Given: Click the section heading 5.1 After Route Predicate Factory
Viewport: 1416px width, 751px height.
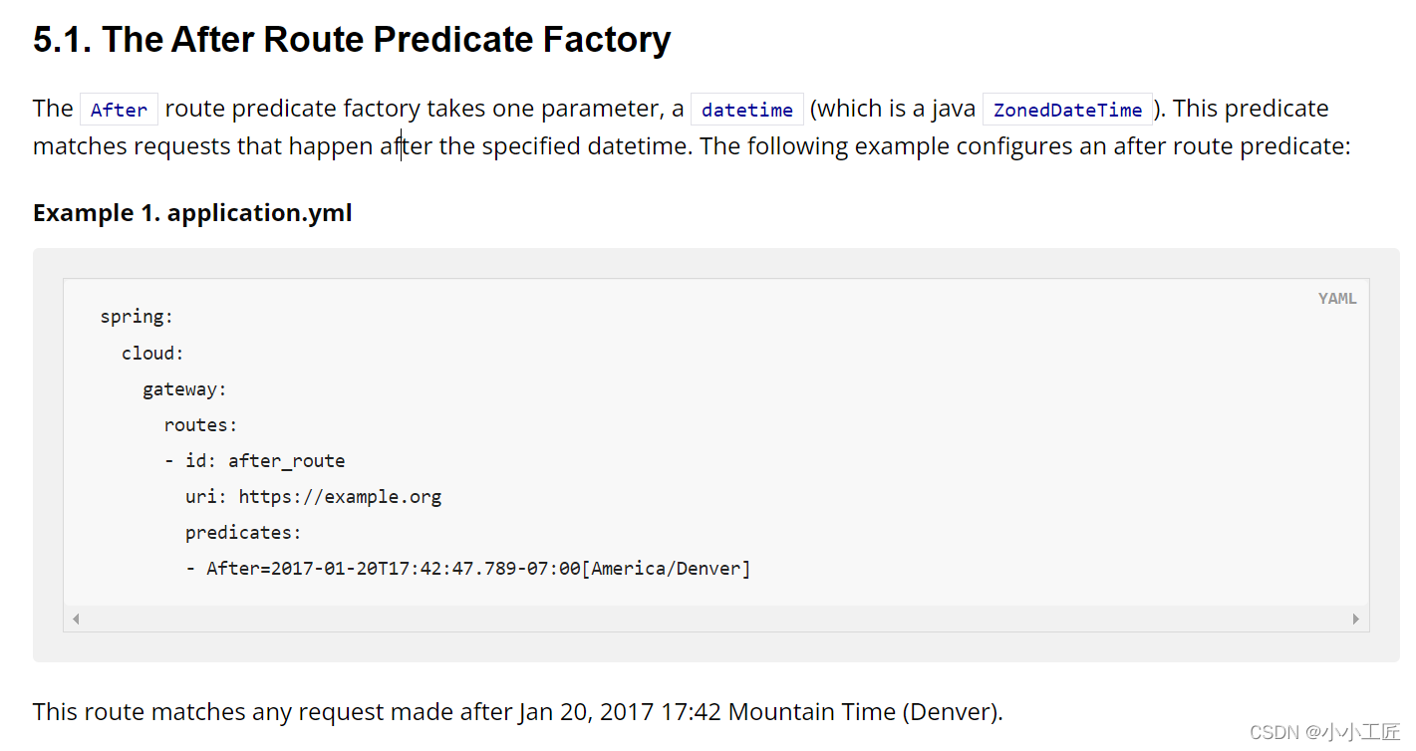Looking at the screenshot, I should click(352, 40).
